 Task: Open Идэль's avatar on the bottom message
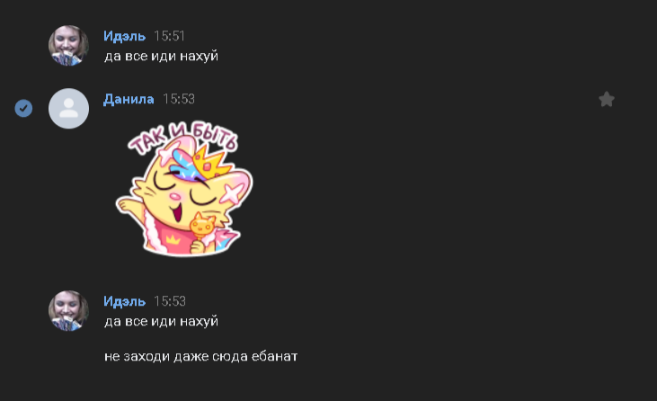point(68,310)
